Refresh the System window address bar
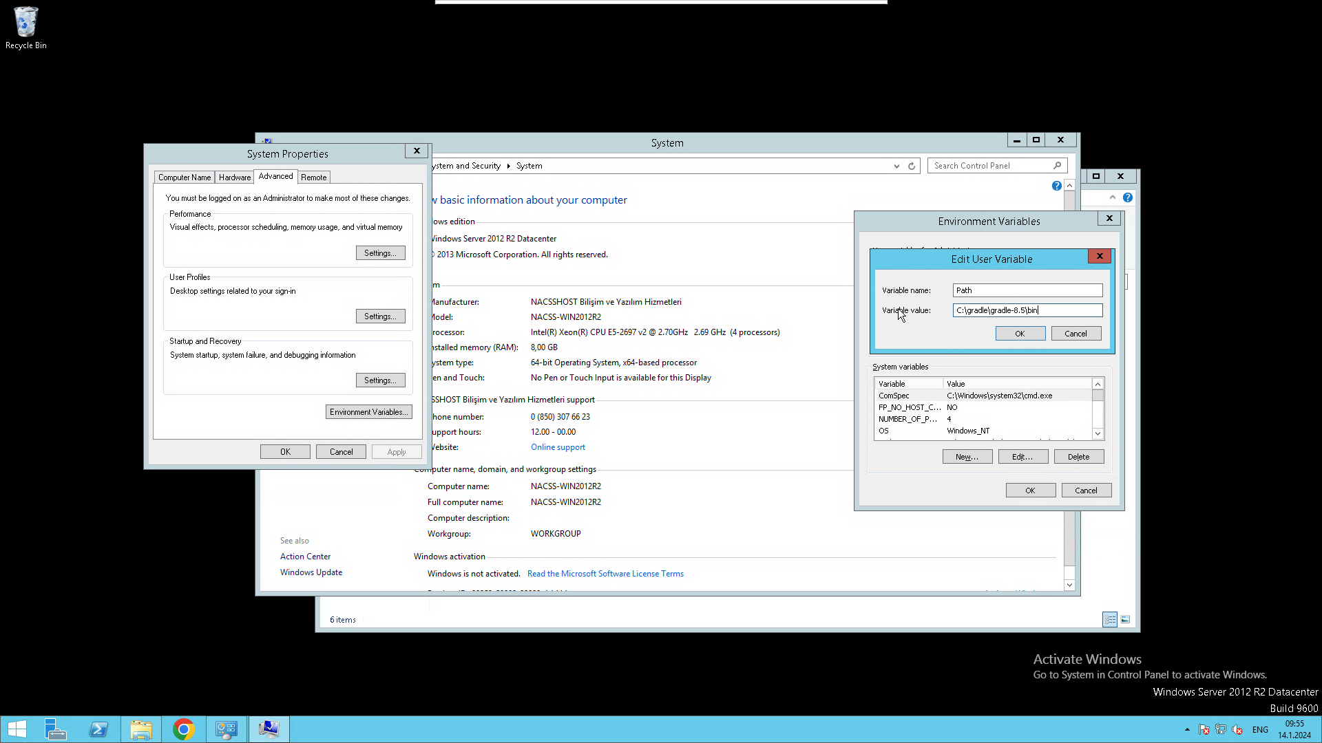The height and width of the screenshot is (743, 1322). click(912, 166)
